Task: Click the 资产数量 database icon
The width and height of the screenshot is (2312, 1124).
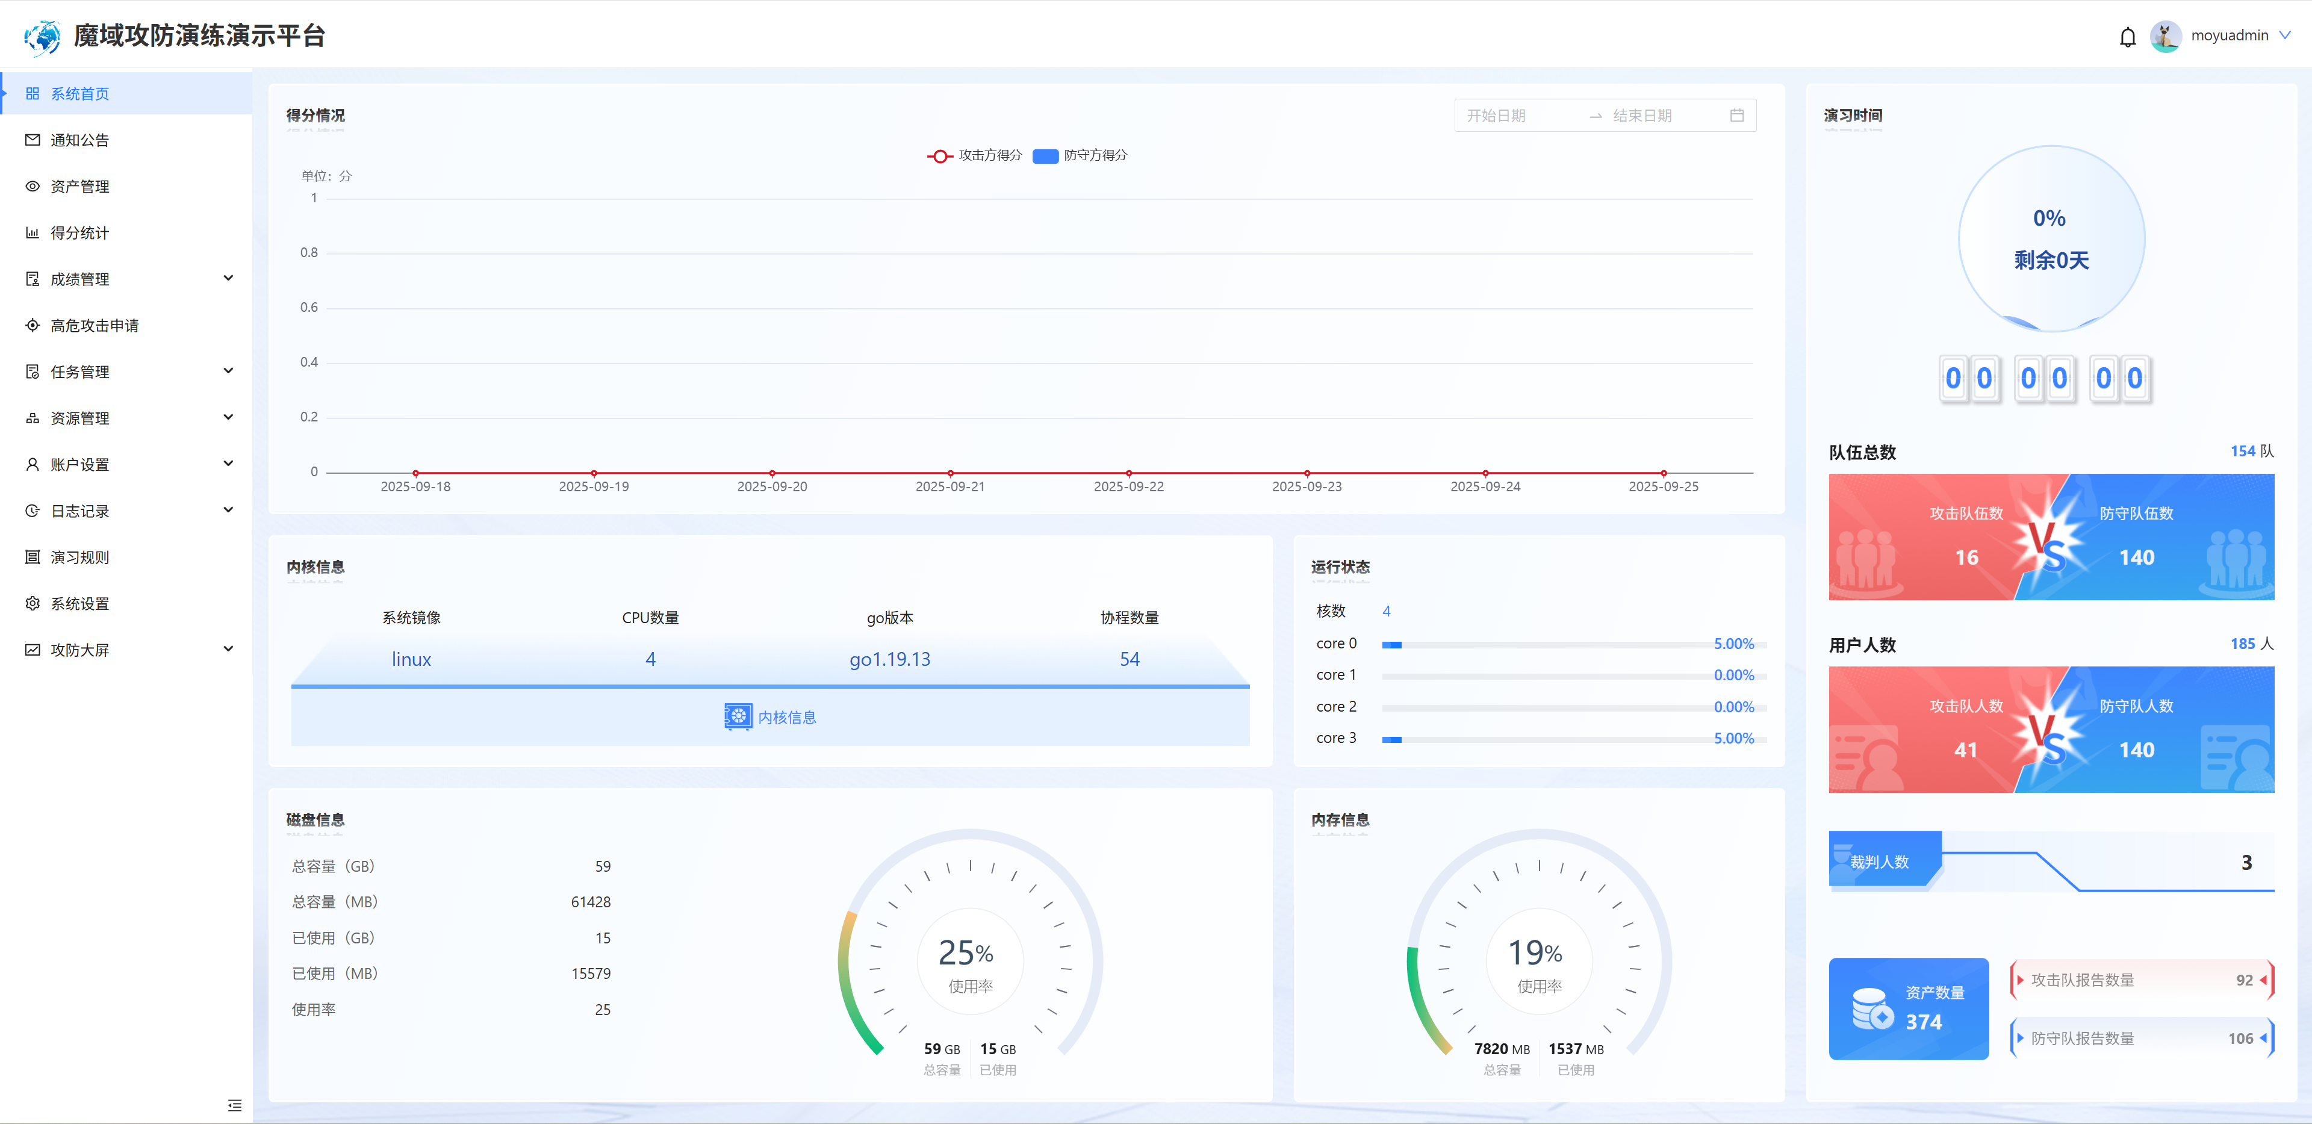Action: [1872, 1009]
